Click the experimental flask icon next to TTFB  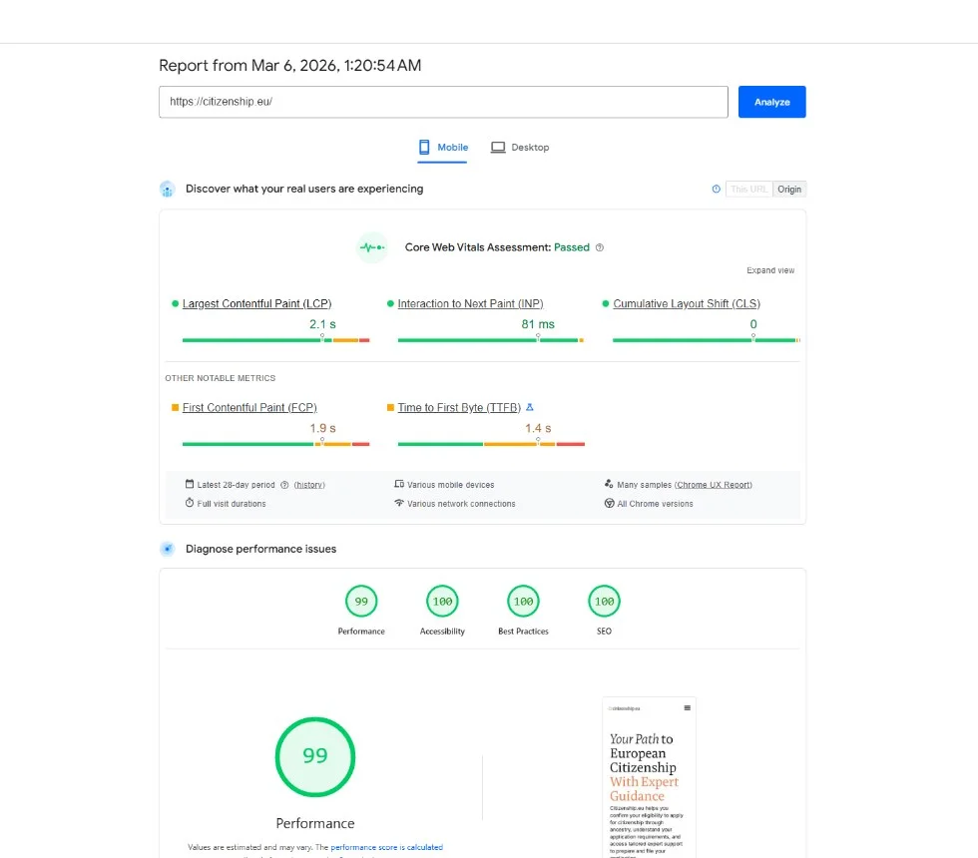pos(530,407)
